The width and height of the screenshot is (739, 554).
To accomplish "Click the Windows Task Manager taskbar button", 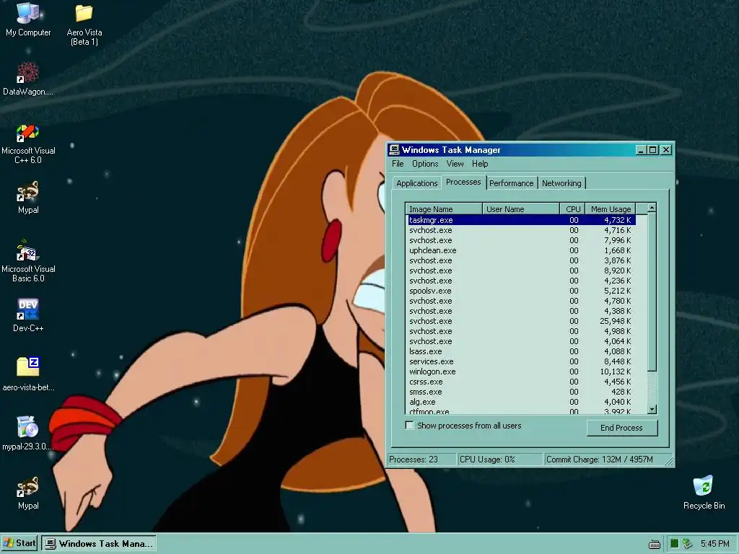I will click(99, 544).
